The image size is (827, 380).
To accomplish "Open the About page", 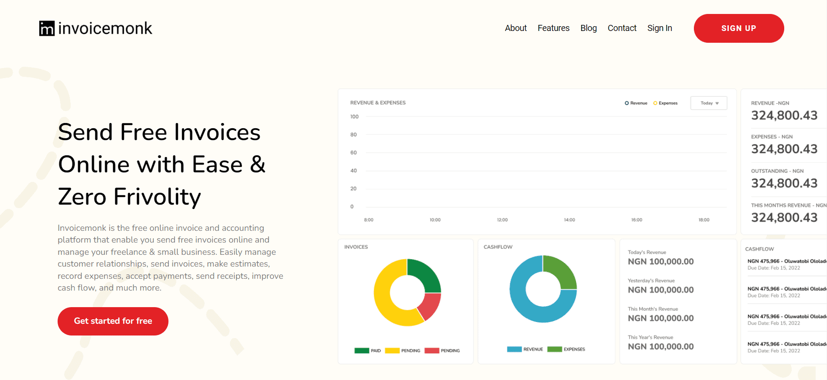I will (516, 28).
